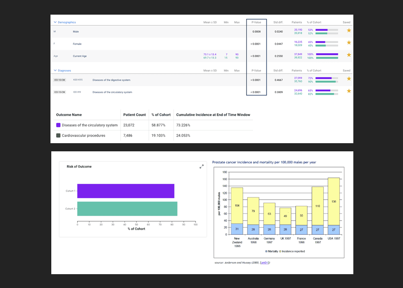The image size is (403, 288).
Task: Click dark swatch beside Cardiovascular procedures
Action: pos(58,135)
